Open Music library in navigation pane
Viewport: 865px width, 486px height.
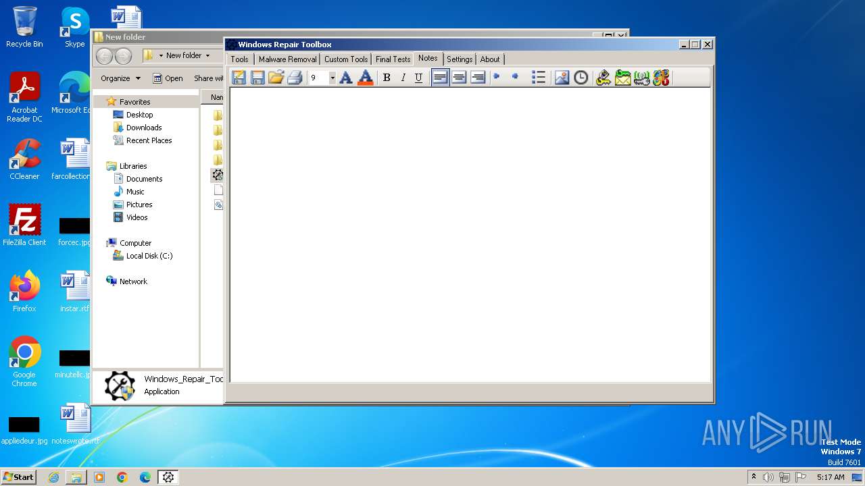tap(135, 192)
